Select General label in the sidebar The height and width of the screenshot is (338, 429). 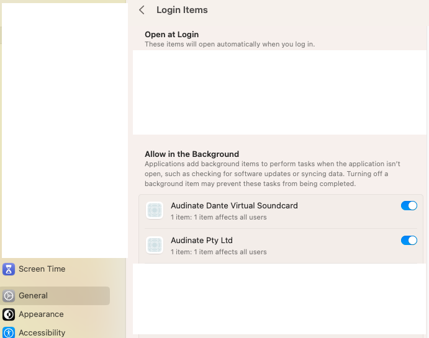(x=33, y=296)
